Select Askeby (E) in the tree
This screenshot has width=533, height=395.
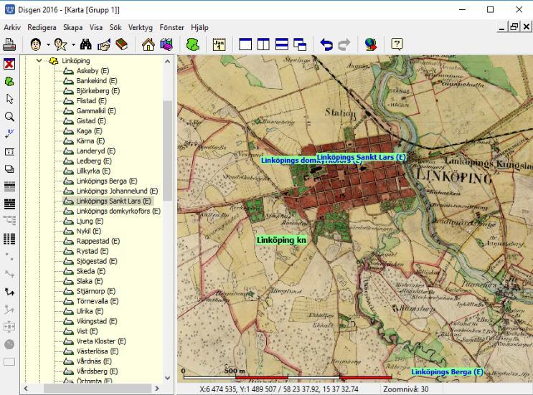[x=93, y=71]
